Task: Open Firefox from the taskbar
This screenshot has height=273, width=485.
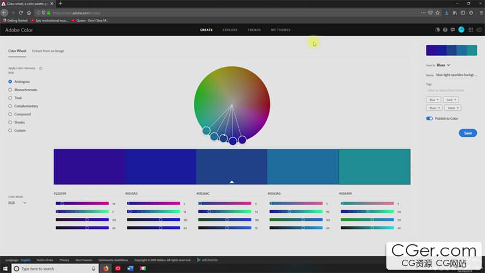Action: (106, 269)
